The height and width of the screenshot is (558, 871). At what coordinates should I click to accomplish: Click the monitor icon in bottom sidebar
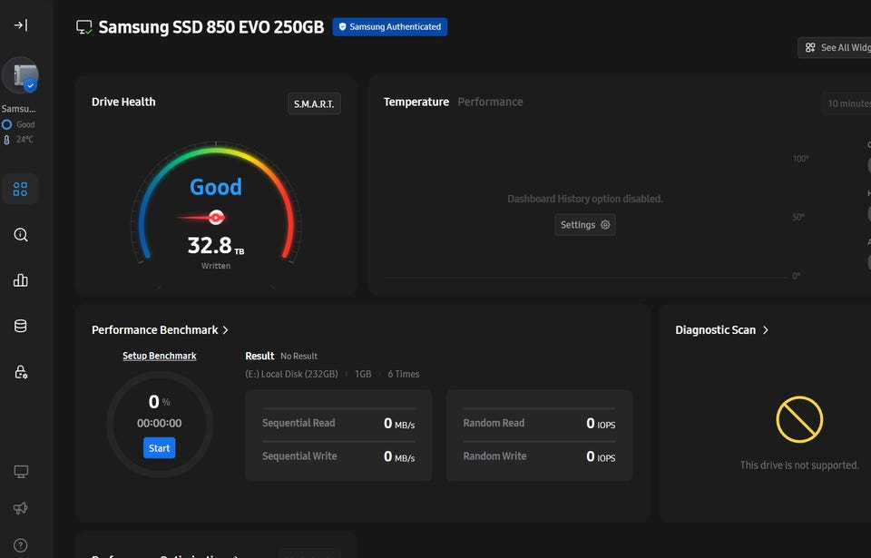(20, 472)
